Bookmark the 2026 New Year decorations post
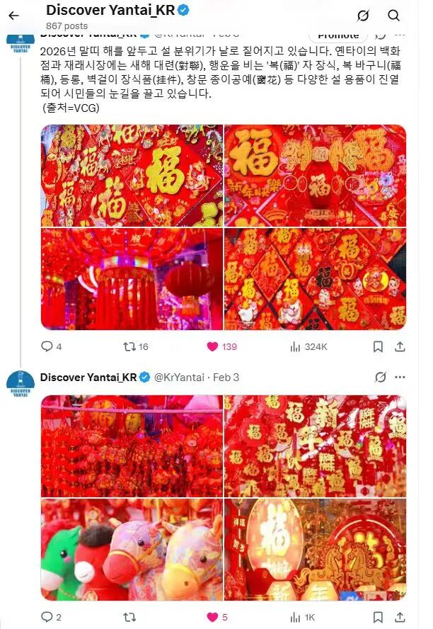 coord(378,346)
